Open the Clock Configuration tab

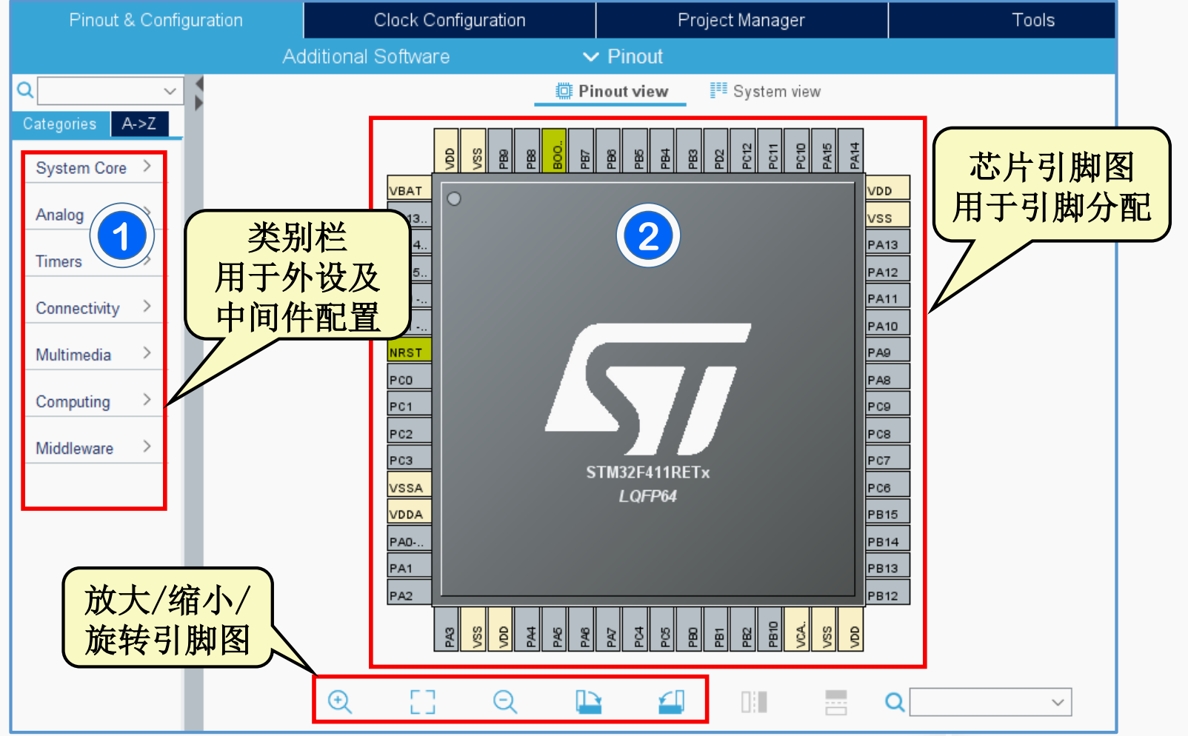pos(450,20)
